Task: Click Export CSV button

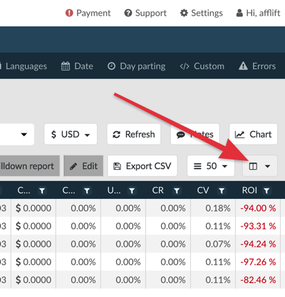Action: pos(142,166)
